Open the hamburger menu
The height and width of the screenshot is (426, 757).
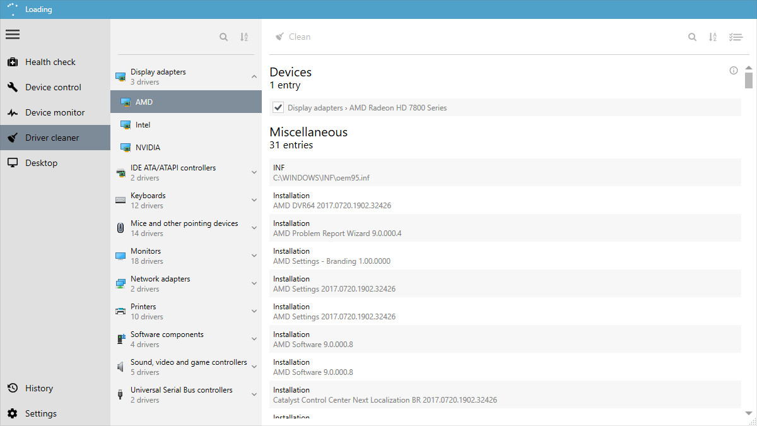13,34
